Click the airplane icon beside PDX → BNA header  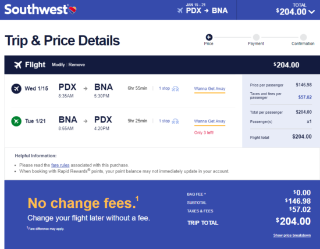tap(180, 10)
